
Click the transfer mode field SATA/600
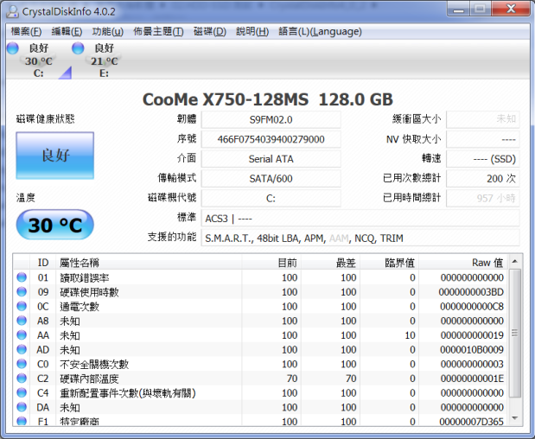coord(271,179)
